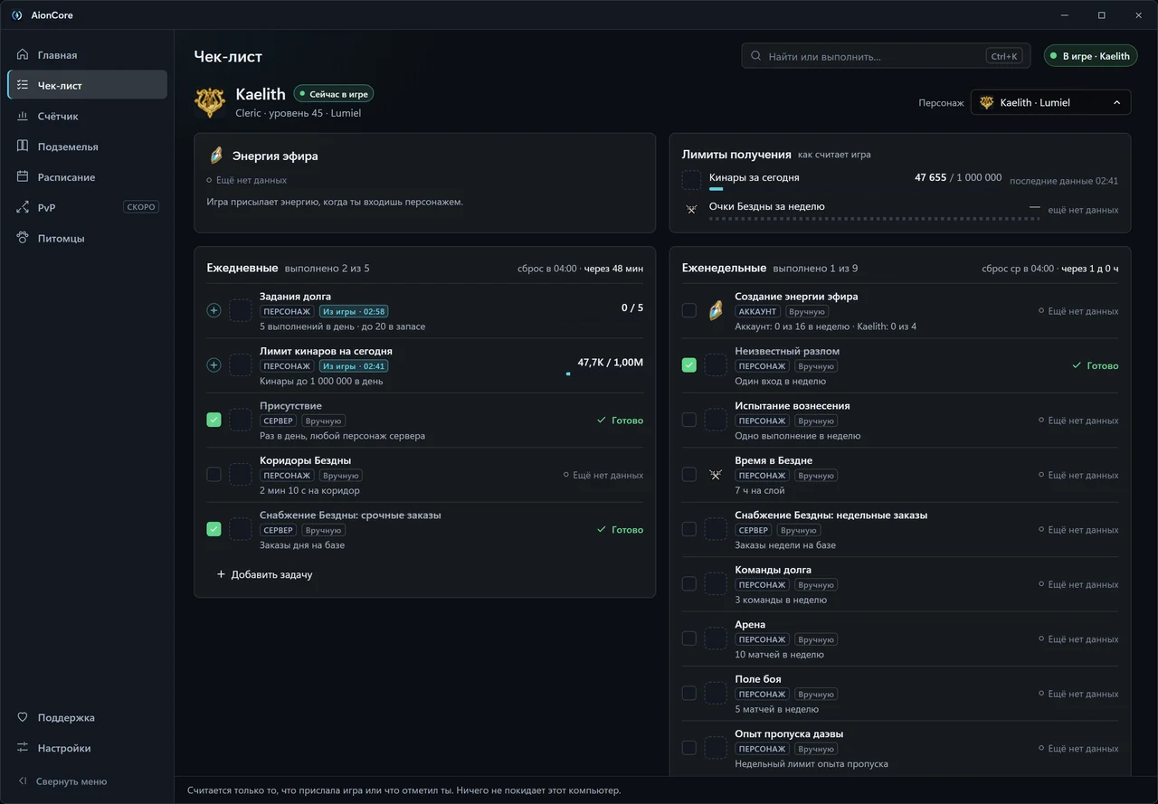Select the PvP menu item
The width and height of the screenshot is (1158, 804).
click(87, 207)
